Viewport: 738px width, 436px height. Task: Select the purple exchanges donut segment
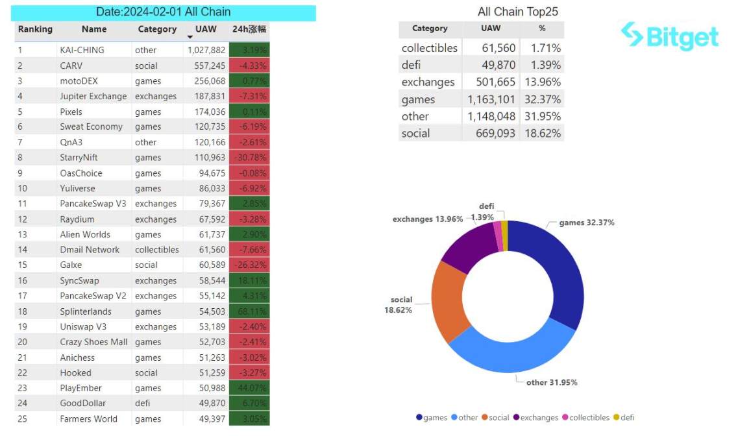(467, 243)
